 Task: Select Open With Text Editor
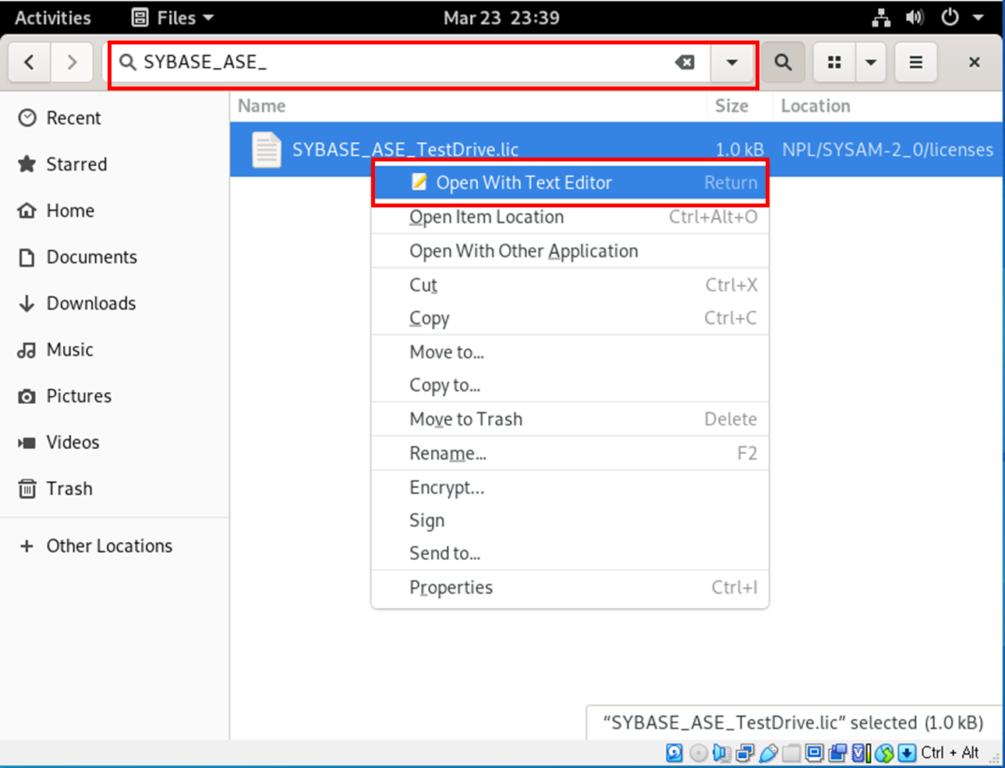[570, 182]
